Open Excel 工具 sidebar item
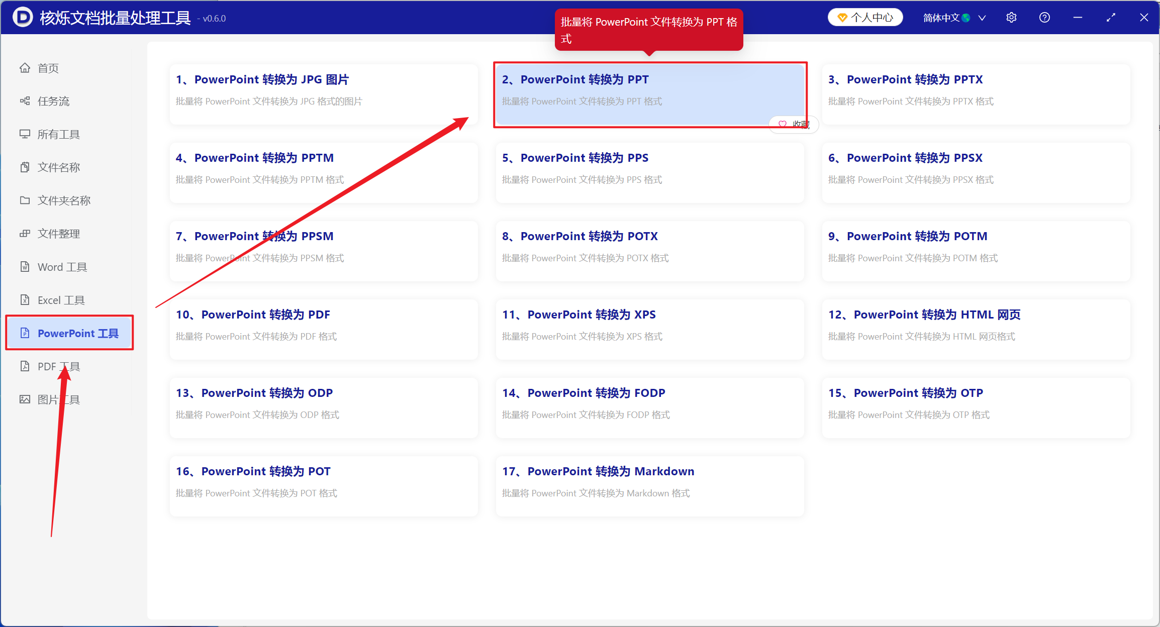This screenshot has width=1160, height=627. point(69,300)
